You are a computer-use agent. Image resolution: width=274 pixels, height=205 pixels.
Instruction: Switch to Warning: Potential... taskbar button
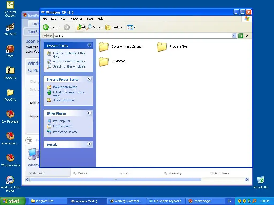coord(126,201)
